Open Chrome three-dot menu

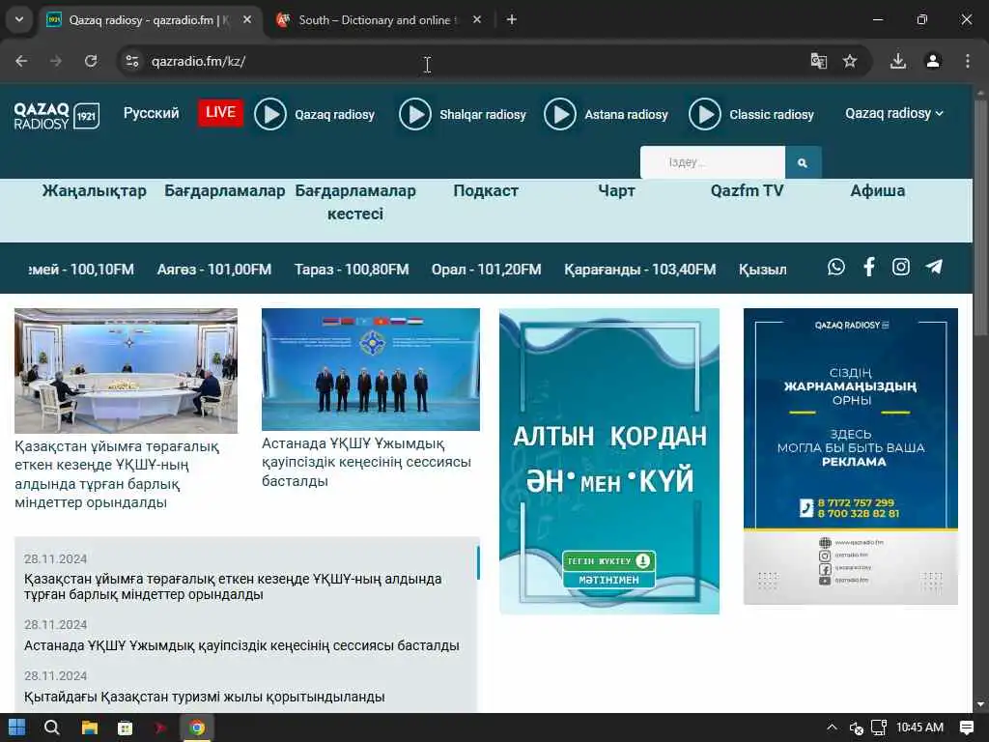click(968, 61)
